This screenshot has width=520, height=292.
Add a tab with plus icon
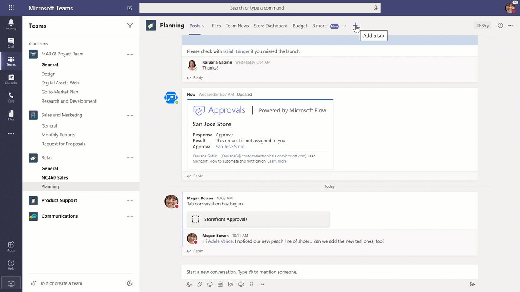coord(355,26)
